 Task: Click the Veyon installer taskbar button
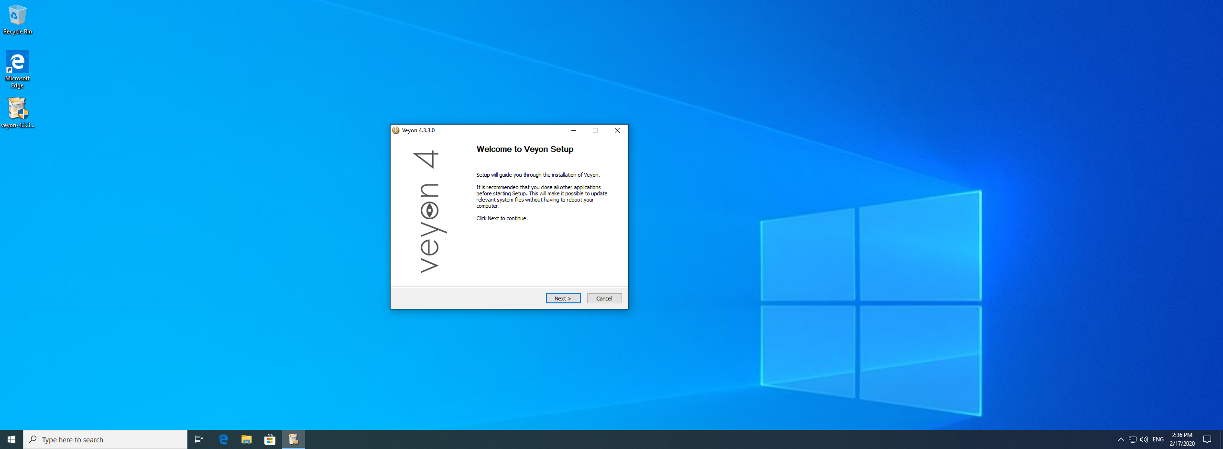click(294, 439)
